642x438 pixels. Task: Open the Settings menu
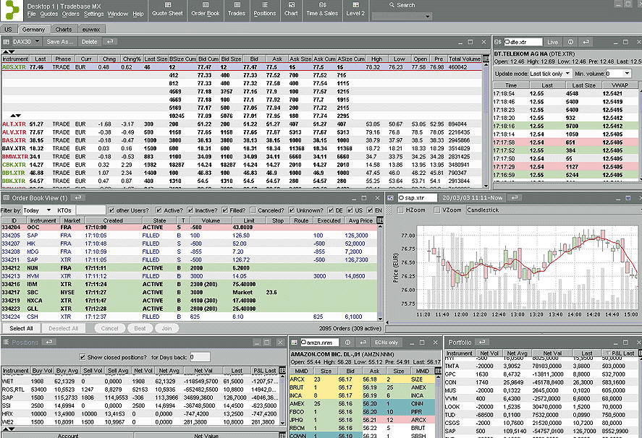93,14
